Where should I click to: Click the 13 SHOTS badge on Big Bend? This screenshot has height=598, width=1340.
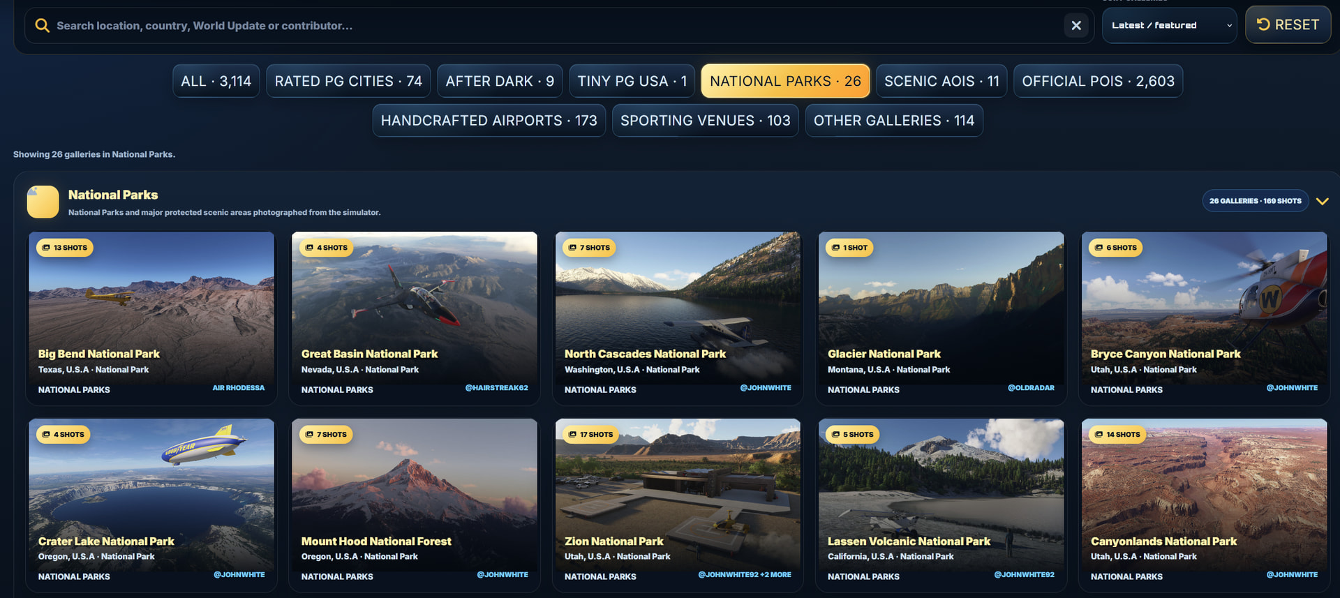[x=65, y=248]
